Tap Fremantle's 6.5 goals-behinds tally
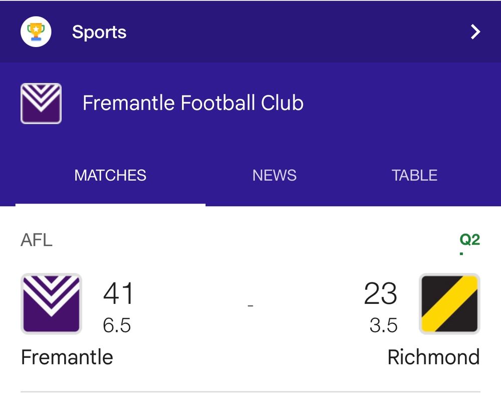 tap(117, 325)
